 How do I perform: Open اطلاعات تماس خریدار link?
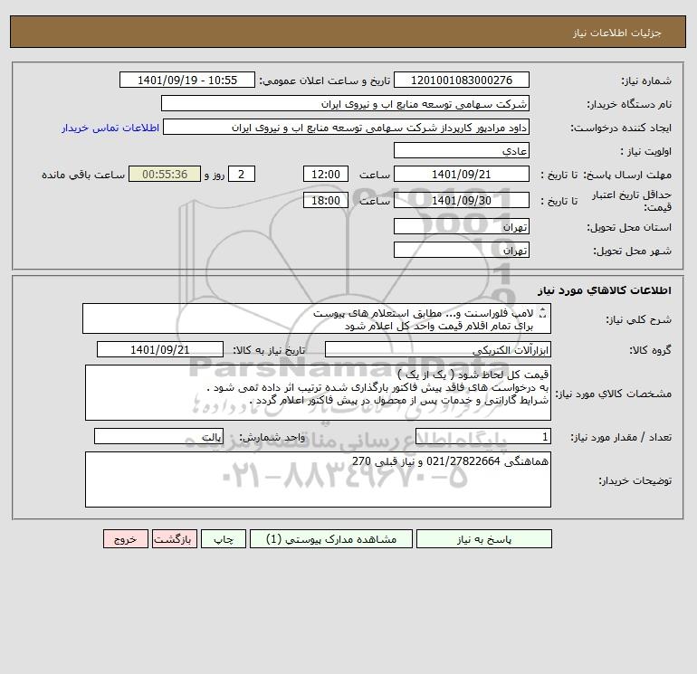click(110, 128)
